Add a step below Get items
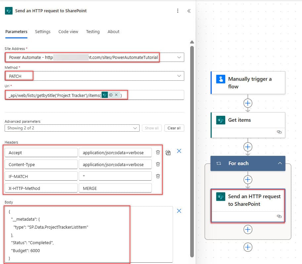This screenshot has width=302, height=264. point(248,147)
